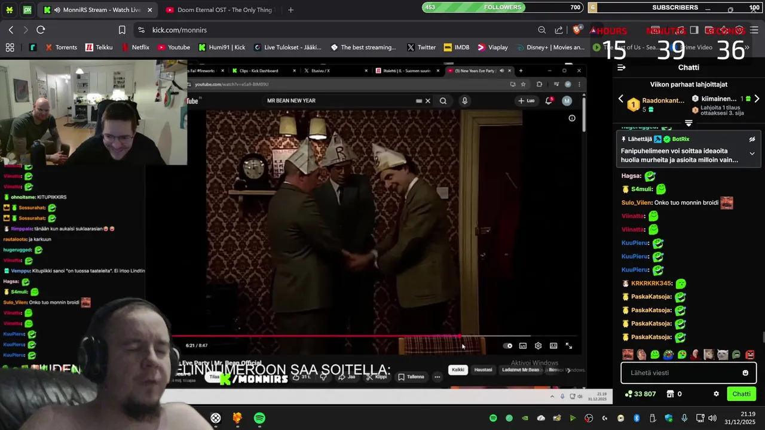Open Bluetooth tray icon
The image size is (765, 430).
637,418
